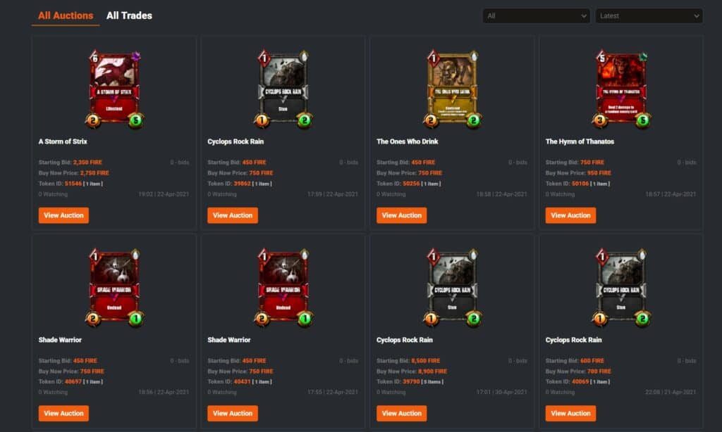Open the A Storm of Strix card image
Screen dimensions: 722x432
[114, 89]
